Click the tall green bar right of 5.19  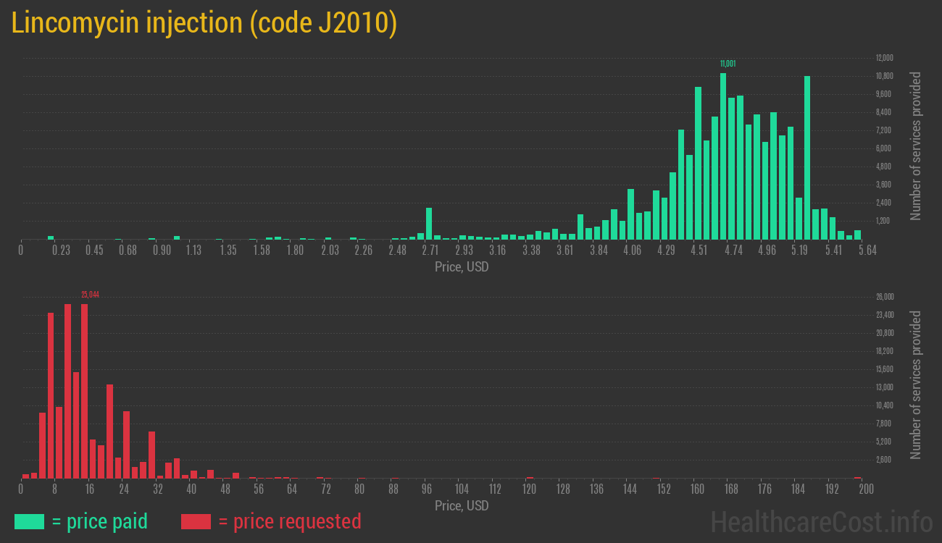(x=807, y=158)
